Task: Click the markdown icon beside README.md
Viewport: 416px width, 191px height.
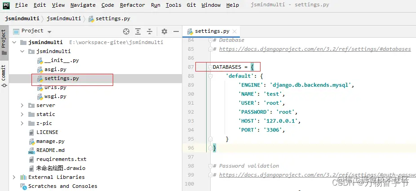Action: click(31, 151)
